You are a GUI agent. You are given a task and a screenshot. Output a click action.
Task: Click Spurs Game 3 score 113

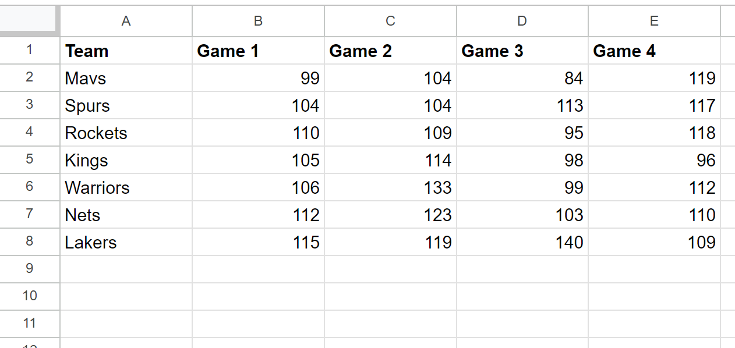click(x=522, y=105)
